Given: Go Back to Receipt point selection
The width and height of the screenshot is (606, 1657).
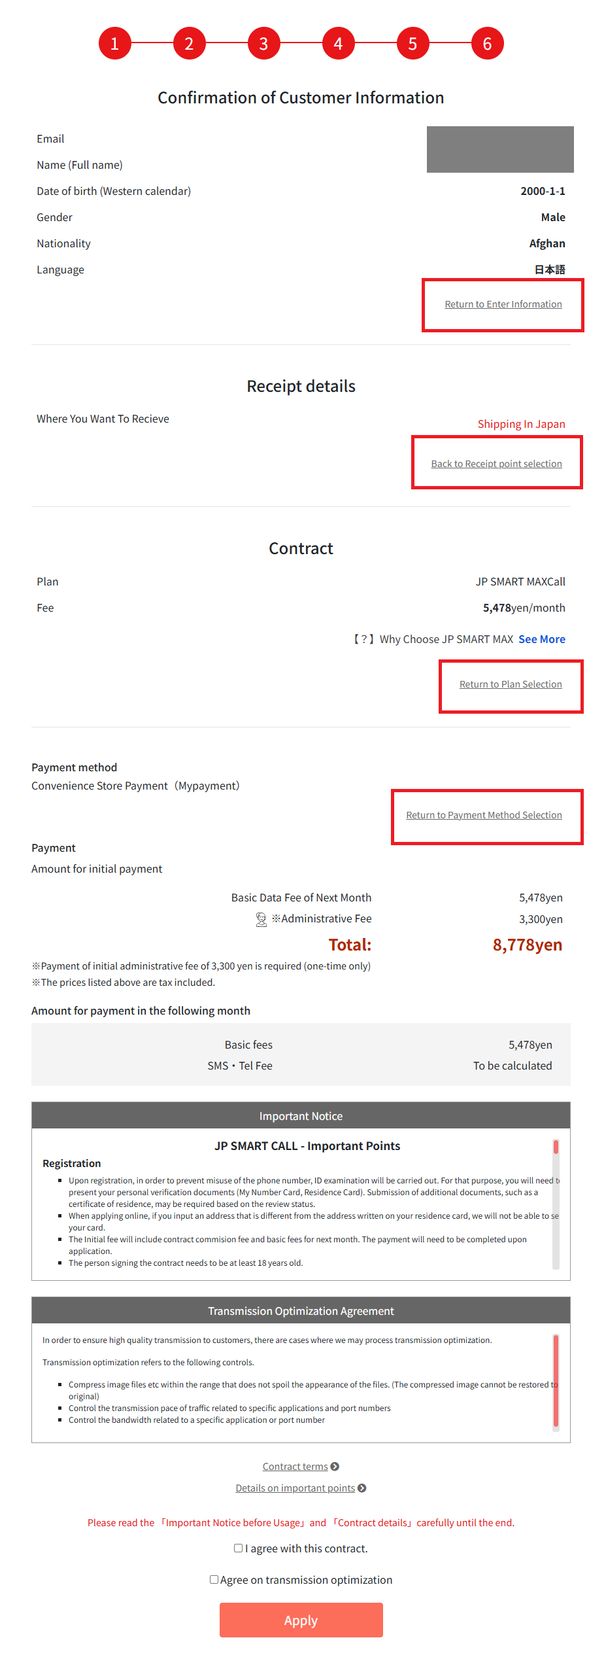Looking at the screenshot, I should [496, 464].
